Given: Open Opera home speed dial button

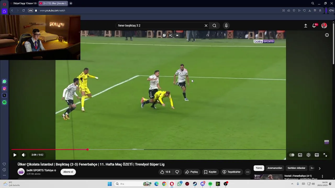Looking at the screenshot, I should pos(4,11).
